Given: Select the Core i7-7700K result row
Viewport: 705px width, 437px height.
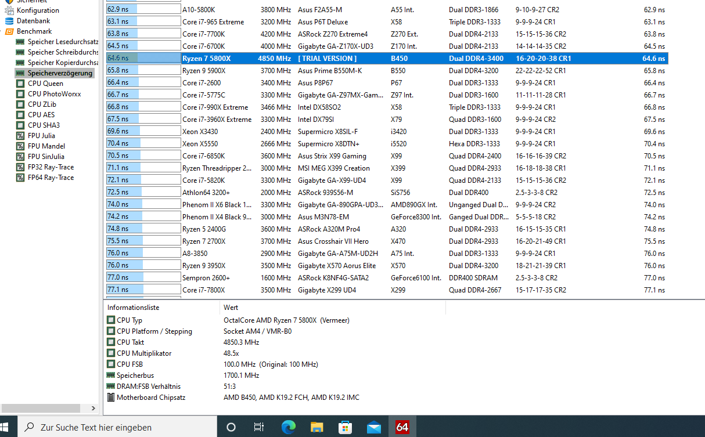Looking at the screenshot, I should [x=387, y=34].
